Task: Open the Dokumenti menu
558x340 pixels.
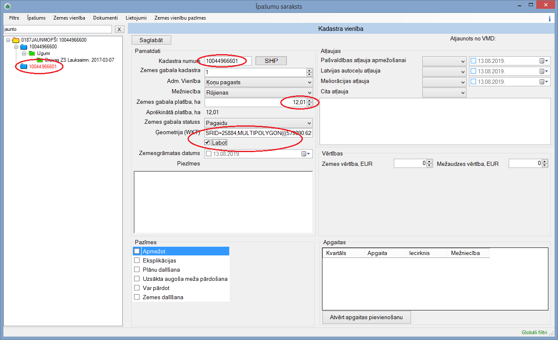Action: tap(105, 18)
